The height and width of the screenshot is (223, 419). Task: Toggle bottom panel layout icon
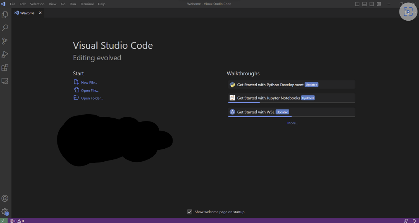click(x=365, y=4)
